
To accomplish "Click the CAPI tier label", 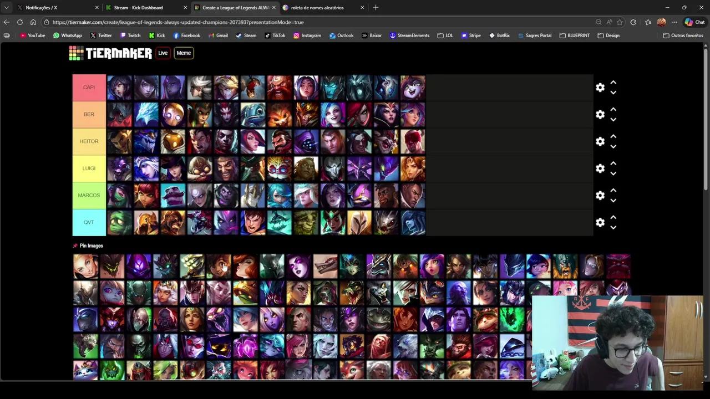I will tap(89, 88).
